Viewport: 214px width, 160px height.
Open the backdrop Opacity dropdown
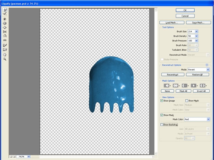(193, 138)
